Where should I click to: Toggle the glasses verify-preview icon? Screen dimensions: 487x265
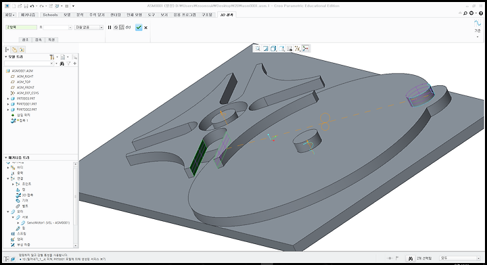[x=129, y=27]
